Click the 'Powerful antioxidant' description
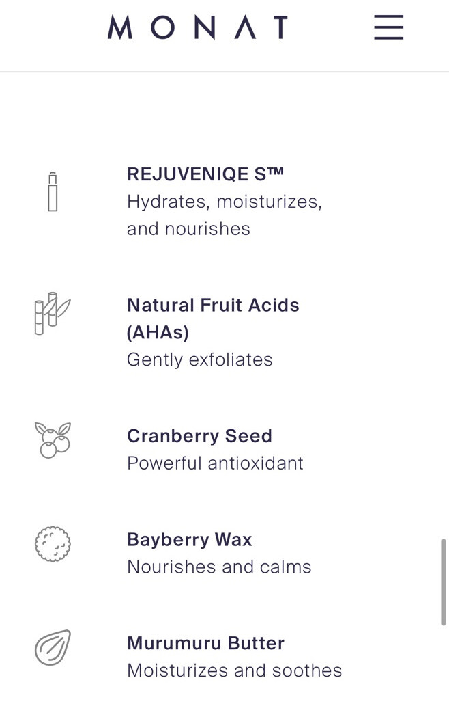Viewport: 449px width, 706px height. pos(215,463)
